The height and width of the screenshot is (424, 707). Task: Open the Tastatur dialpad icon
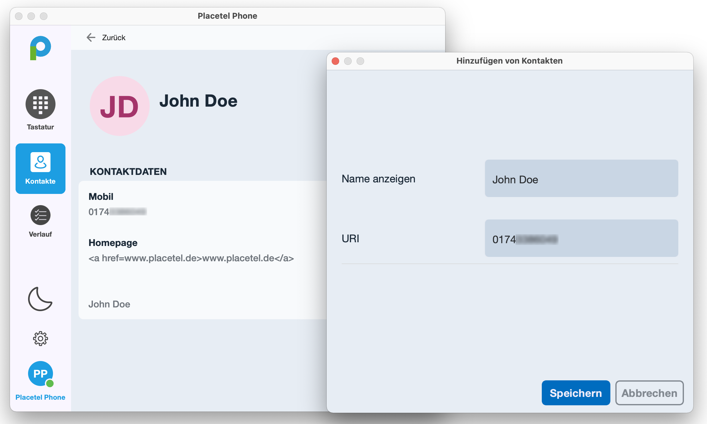tap(41, 104)
